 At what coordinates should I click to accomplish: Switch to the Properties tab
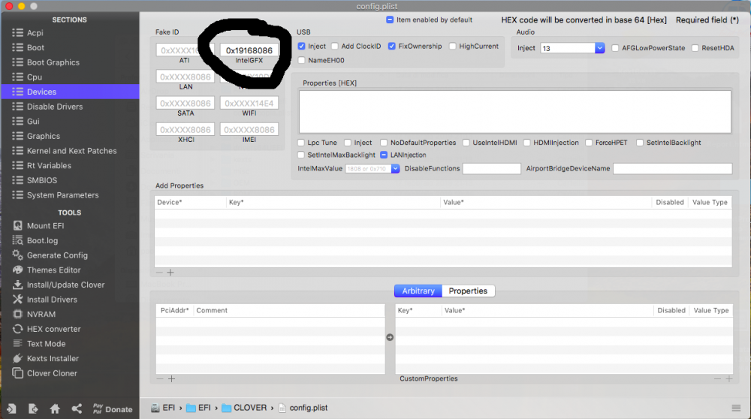tap(468, 291)
